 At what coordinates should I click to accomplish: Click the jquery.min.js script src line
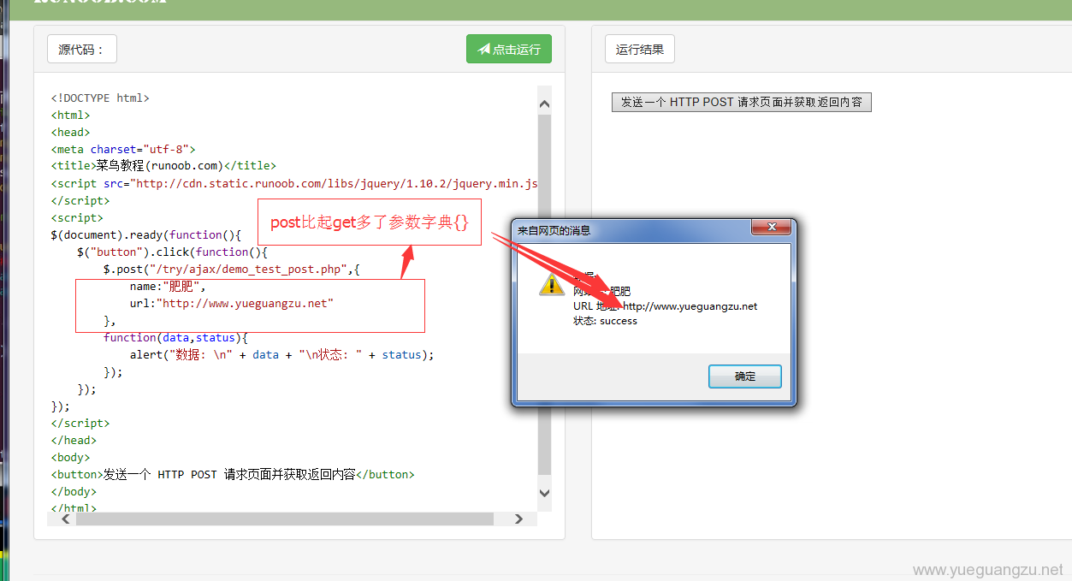293,183
